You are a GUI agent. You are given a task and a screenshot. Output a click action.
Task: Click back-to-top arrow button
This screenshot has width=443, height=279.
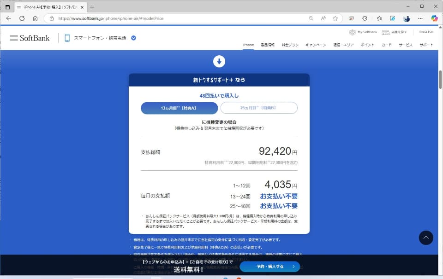(x=426, y=238)
